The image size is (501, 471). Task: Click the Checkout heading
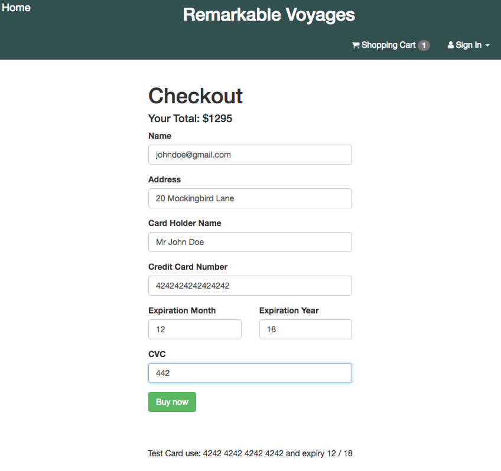195,96
